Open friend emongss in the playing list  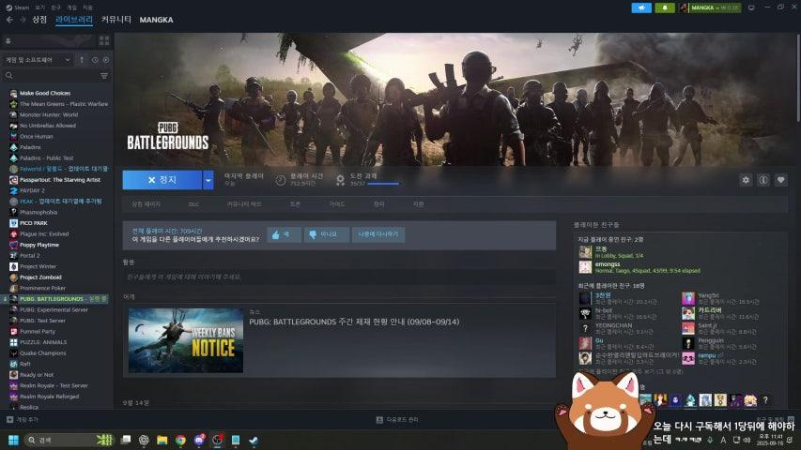(608, 264)
